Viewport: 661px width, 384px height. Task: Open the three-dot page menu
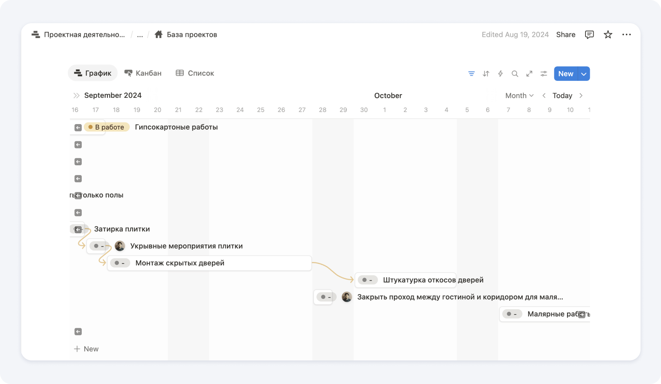[626, 35]
